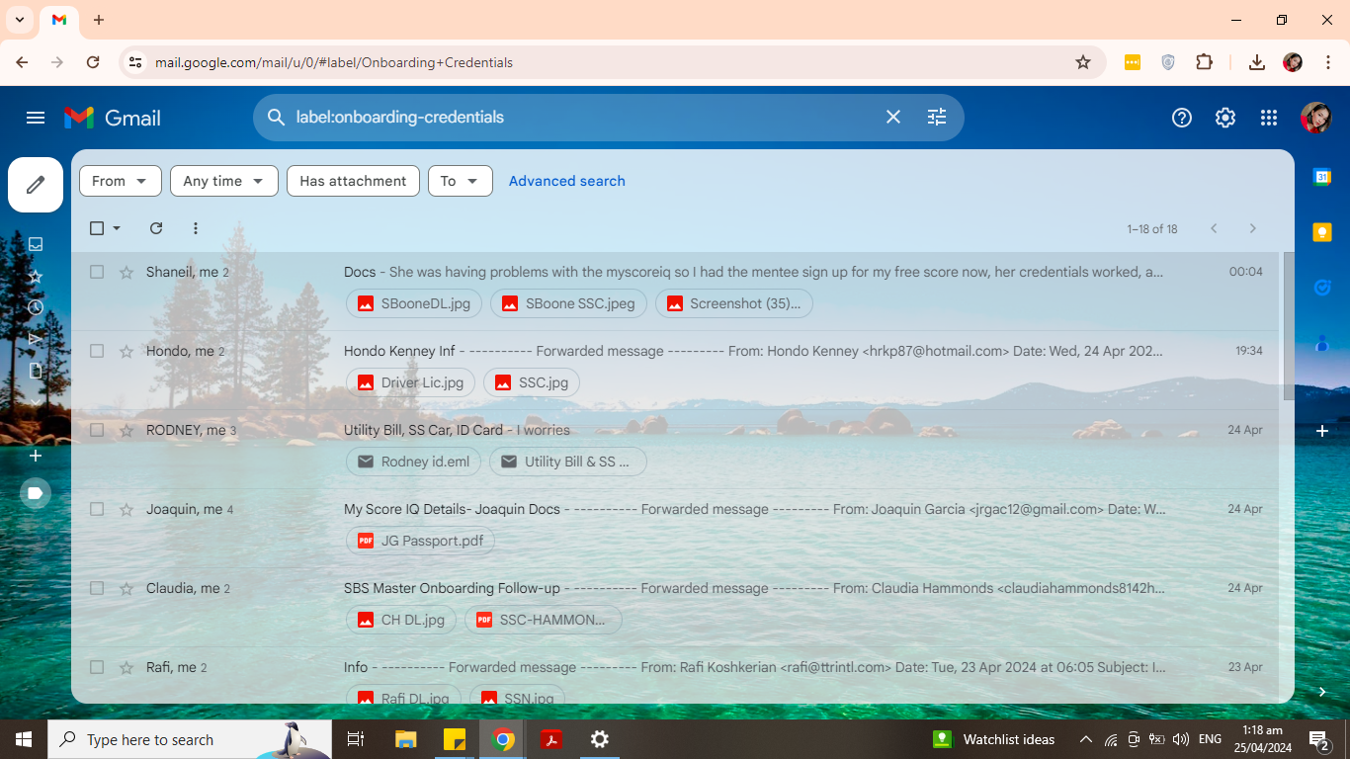Get add-ons plus icon in side panel

1322,431
